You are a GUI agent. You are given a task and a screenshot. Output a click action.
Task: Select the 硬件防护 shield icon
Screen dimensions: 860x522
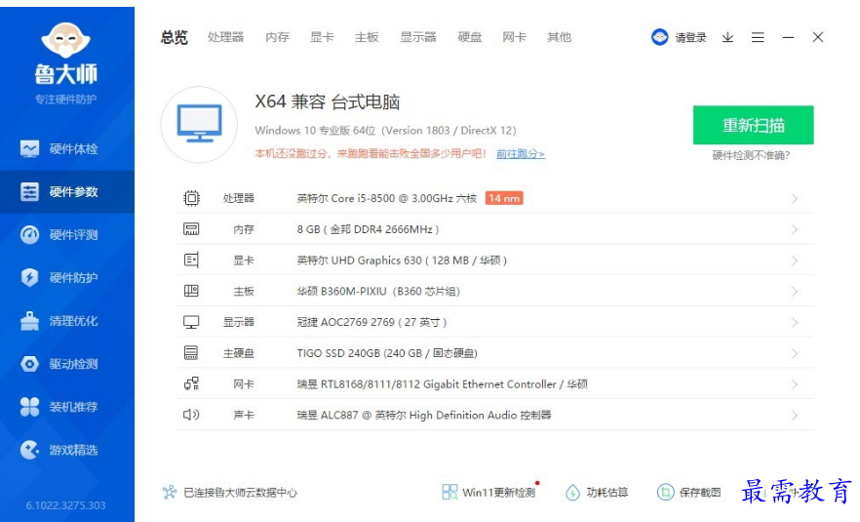coord(29,278)
